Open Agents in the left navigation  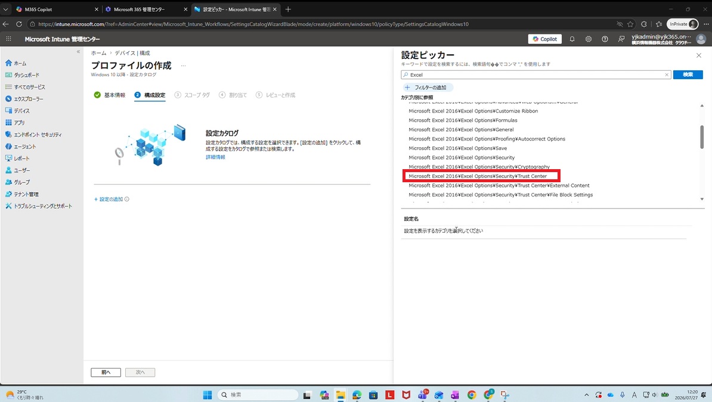coord(20,147)
